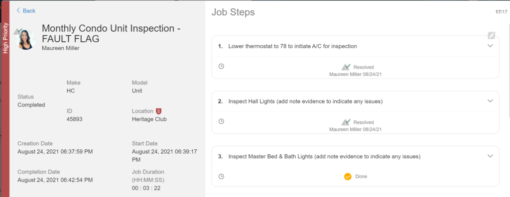Click the fault flag badge on profile photo
Screen dimensions: 510x197
click(x=17, y=31)
